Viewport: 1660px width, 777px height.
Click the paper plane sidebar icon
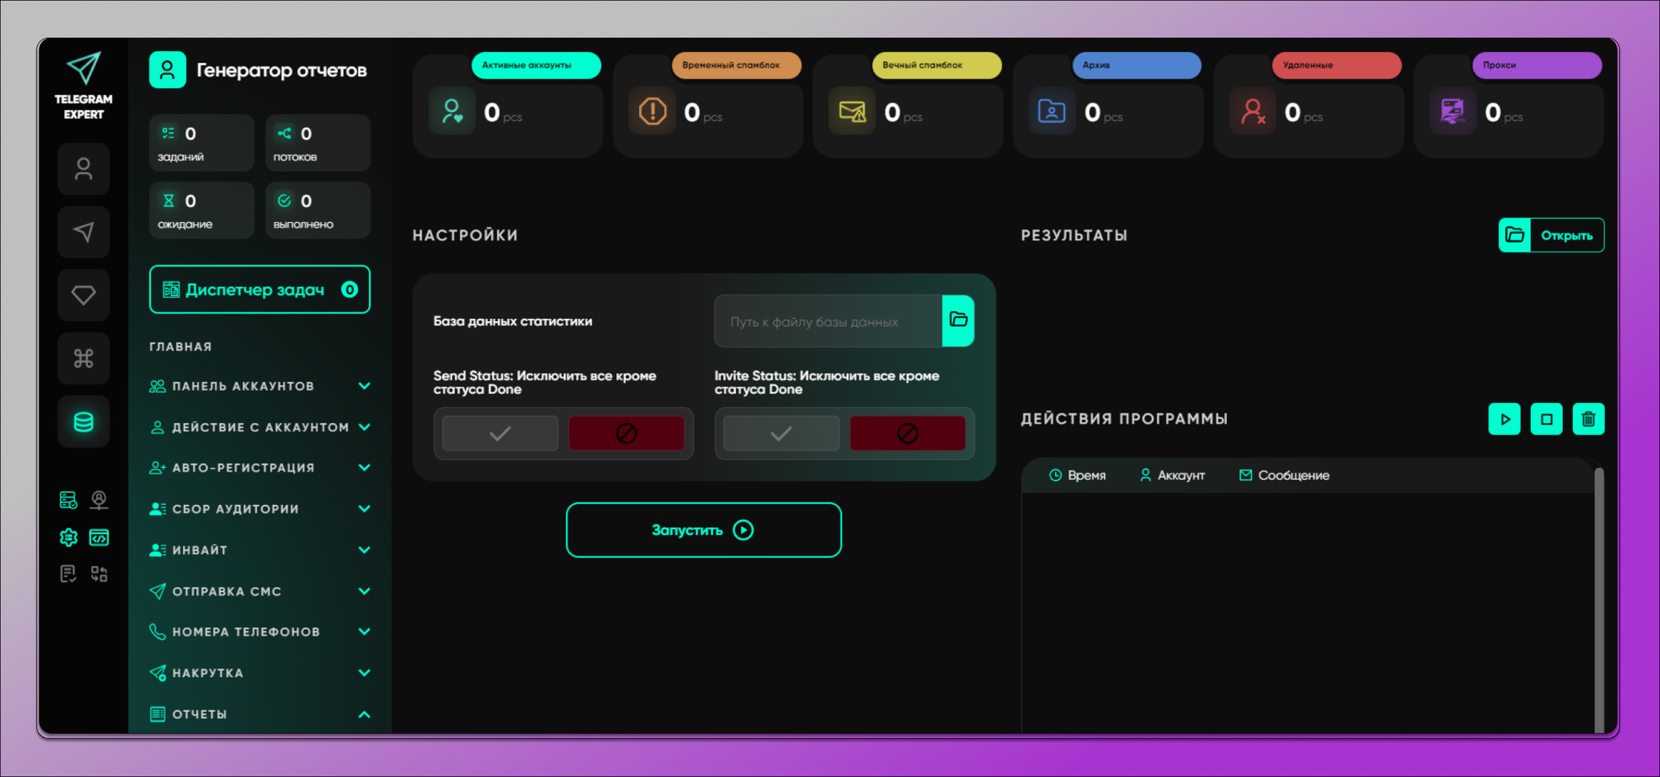click(x=83, y=232)
